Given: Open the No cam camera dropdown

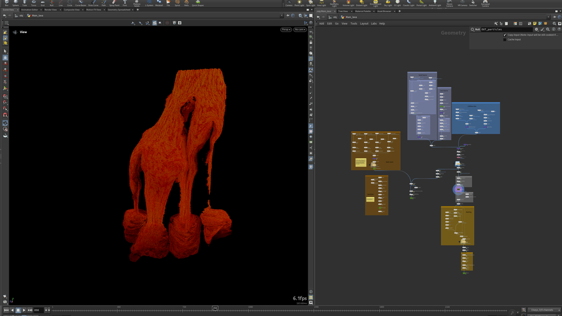Looking at the screenshot, I should [300, 29].
